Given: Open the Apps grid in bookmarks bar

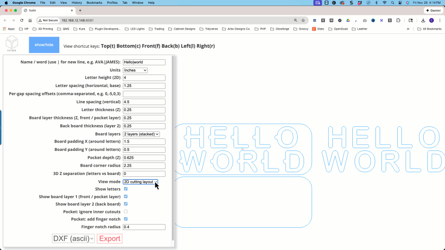Looking at the screenshot, I should coord(8,29).
